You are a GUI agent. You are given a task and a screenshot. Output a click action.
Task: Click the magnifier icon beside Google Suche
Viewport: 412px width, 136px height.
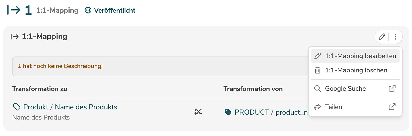[x=318, y=89]
